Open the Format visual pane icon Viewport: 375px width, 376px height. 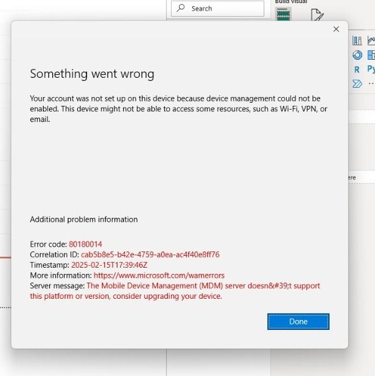click(x=317, y=14)
